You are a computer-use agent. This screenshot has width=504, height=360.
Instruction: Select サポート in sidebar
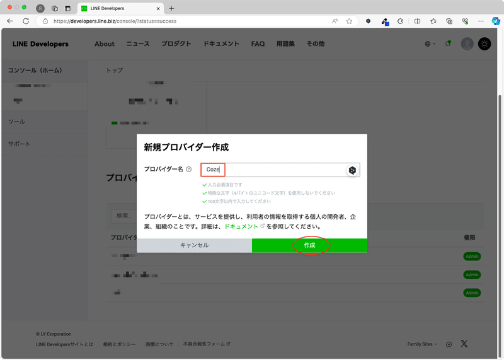[20, 144]
